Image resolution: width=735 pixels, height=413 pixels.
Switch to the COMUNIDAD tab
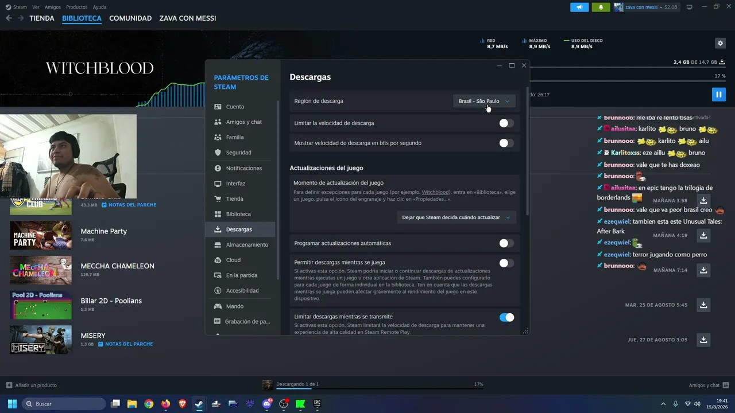pyautogui.click(x=130, y=18)
